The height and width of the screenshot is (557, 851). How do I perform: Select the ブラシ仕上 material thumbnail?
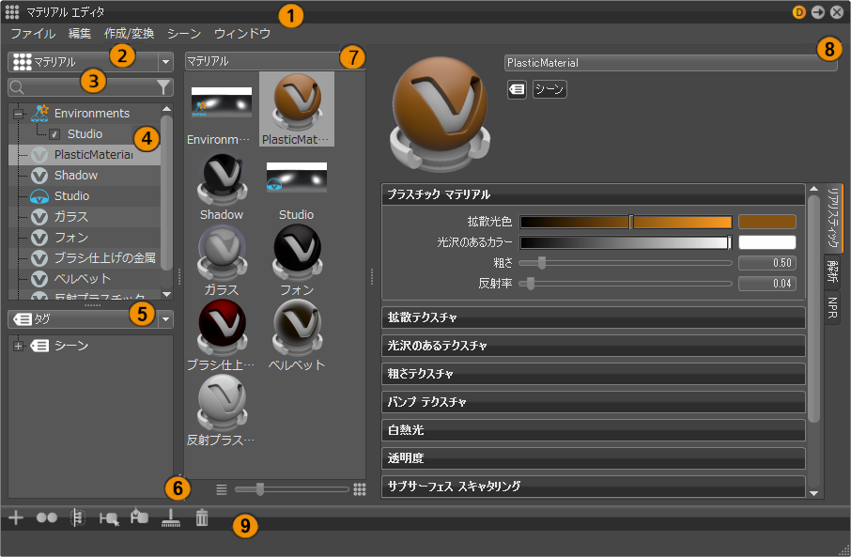(222, 335)
